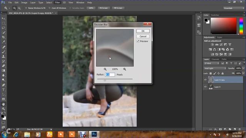This screenshot has width=246, height=138.
Task: Select the Eraser tool
Action: 3,66
